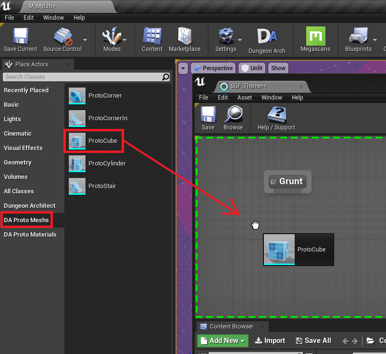The image size is (386, 354).
Task: Open File menu in SGF_Theme window
Action: 204,98
